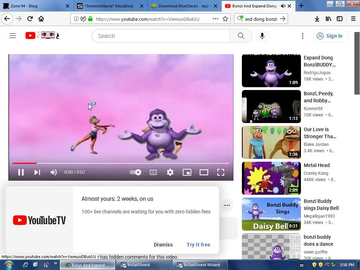Screen dimensions: 360x270
Task: Skip to next video in player
Action: click(37, 172)
